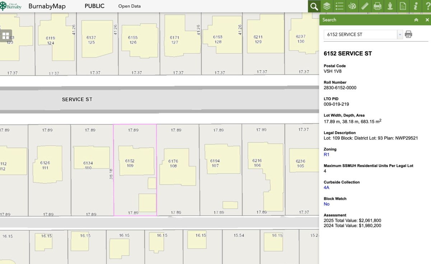Viewport: 431px width, 264px height.
Task: Open the street view person icon
Action: (x=390, y=6)
